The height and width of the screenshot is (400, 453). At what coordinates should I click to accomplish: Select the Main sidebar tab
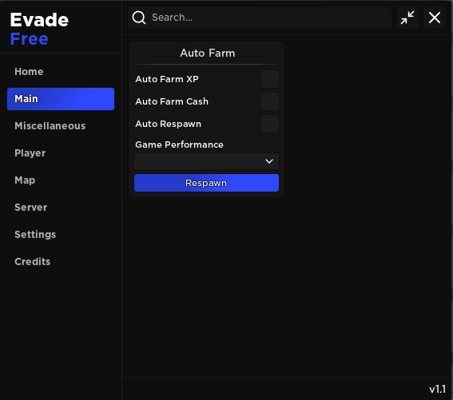tap(61, 99)
